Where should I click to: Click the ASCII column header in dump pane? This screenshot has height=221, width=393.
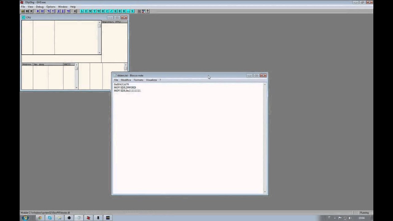(x=69, y=64)
